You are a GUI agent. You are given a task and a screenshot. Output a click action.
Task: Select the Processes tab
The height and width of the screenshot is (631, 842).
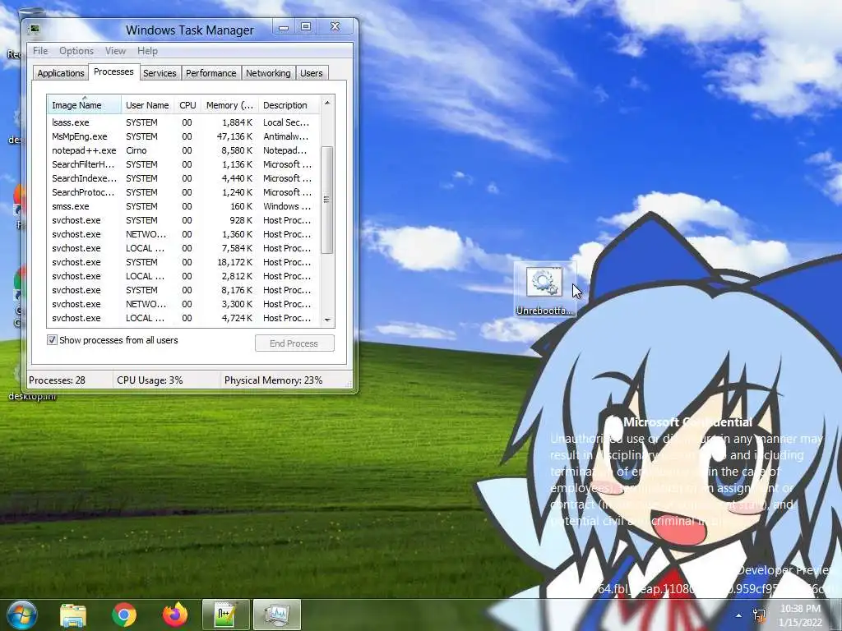point(113,72)
